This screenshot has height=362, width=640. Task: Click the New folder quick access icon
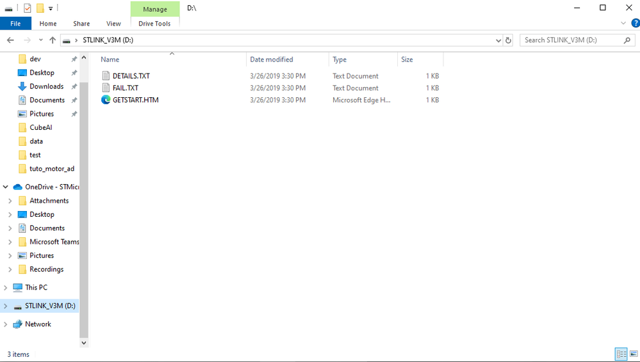coord(40,8)
